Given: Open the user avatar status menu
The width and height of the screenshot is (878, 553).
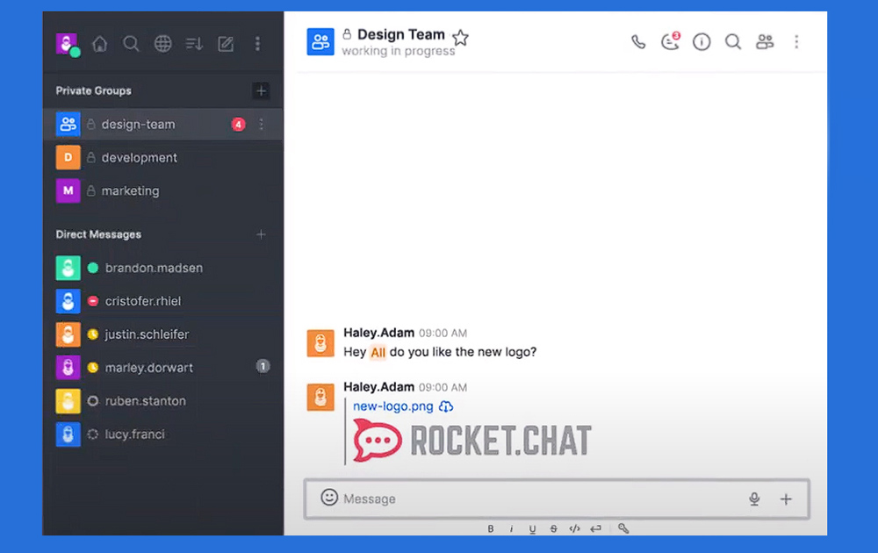Looking at the screenshot, I should pos(68,44).
